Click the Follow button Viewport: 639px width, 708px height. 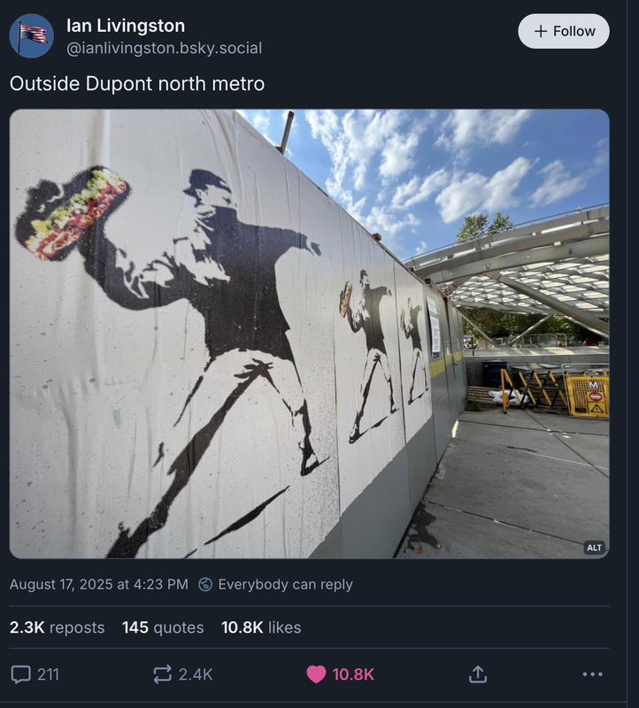[564, 31]
